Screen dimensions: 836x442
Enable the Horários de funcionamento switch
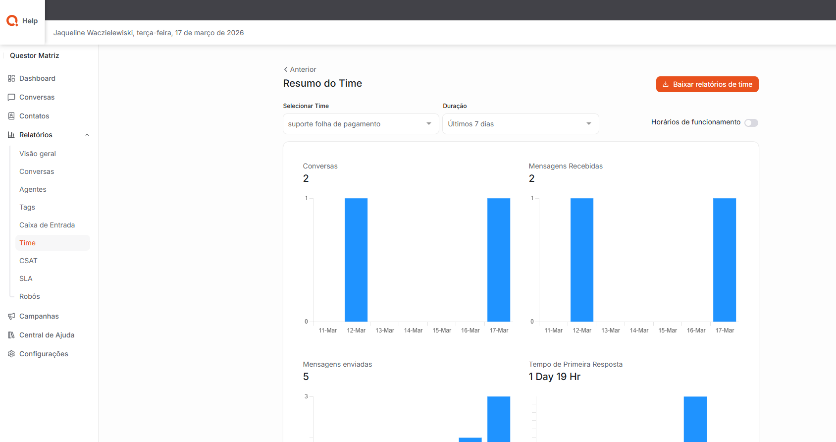tap(751, 123)
